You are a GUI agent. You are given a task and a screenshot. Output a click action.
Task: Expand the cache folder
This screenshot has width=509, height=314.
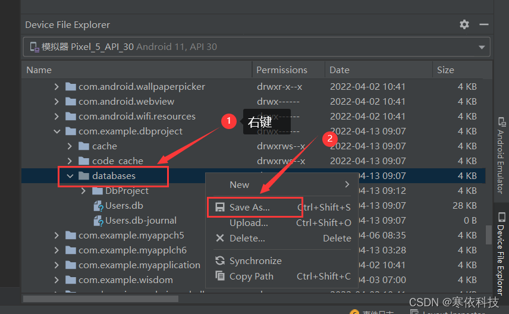coord(70,146)
